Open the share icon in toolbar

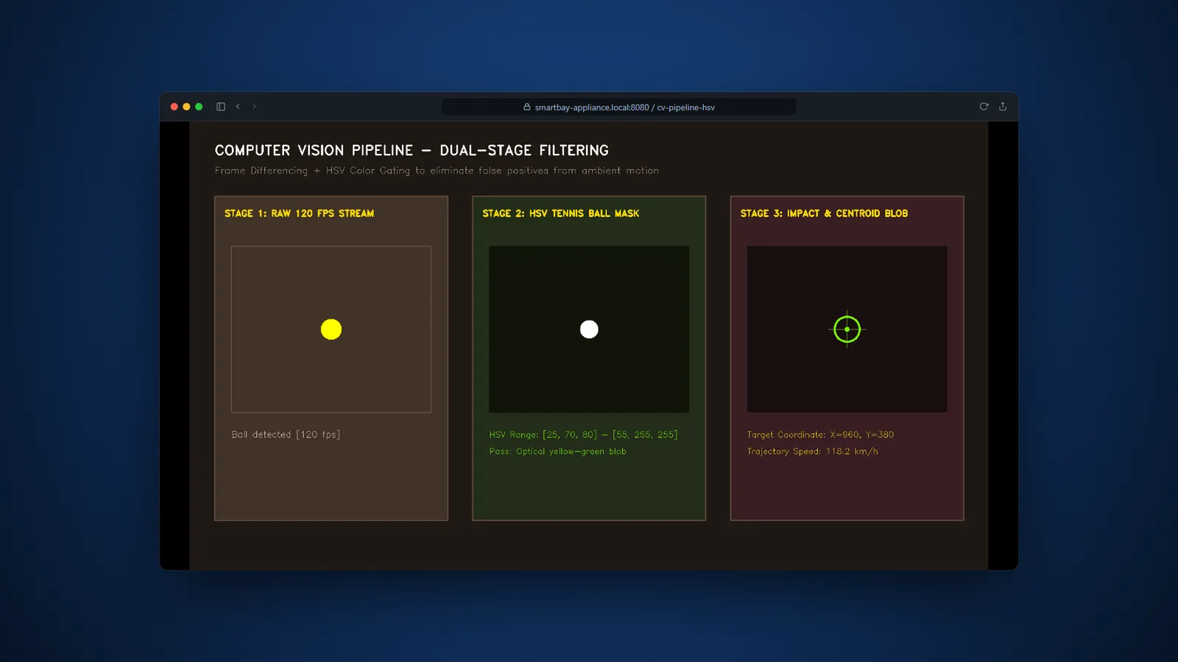(1003, 107)
